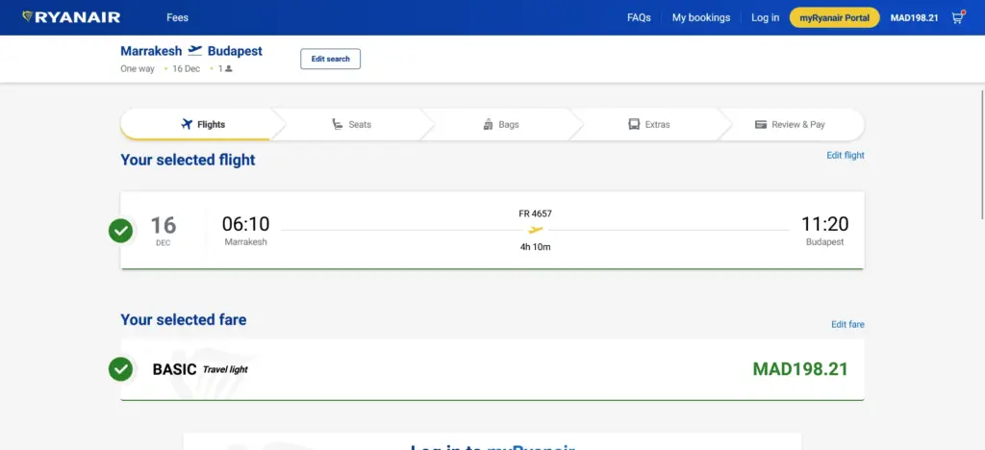This screenshot has height=450, width=985.
Task: Click the green checkmark beside BASIC fare
Action: (x=120, y=369)
